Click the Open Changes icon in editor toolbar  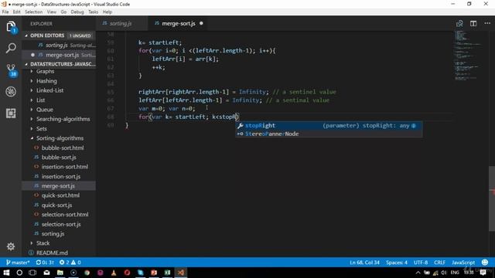[x=459, y=24]
